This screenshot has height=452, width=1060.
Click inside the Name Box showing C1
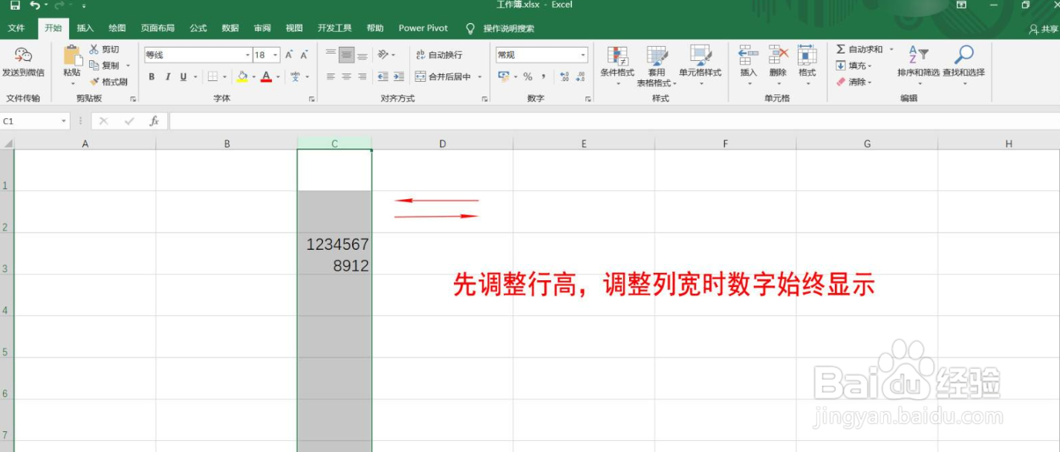click(x=30, y=120)
